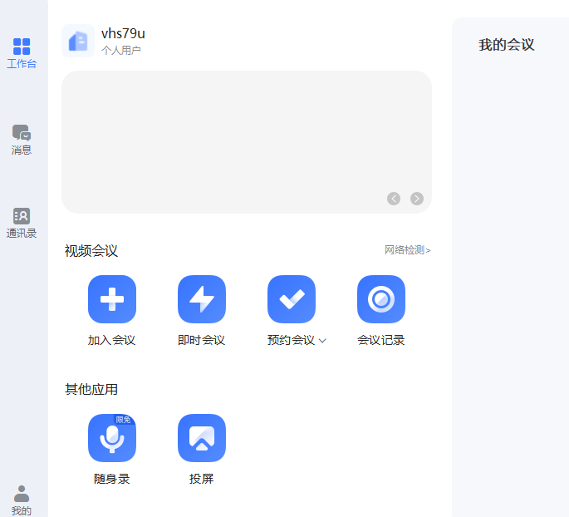
Task: Show previous banner with left arrow
Action: tap(394, 199)
